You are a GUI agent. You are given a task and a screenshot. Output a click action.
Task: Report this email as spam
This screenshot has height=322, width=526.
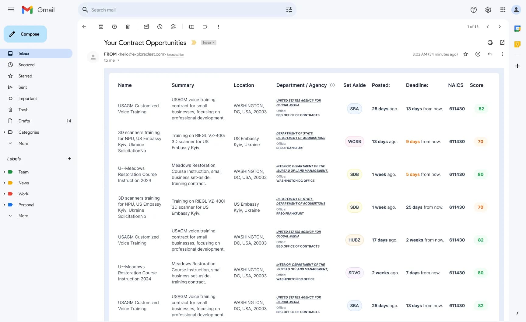[x=114, y=27]
